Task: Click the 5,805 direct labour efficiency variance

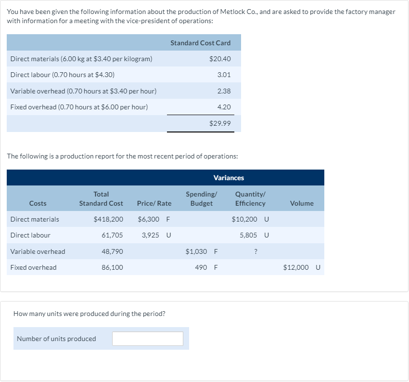Action: pos(248,235)
